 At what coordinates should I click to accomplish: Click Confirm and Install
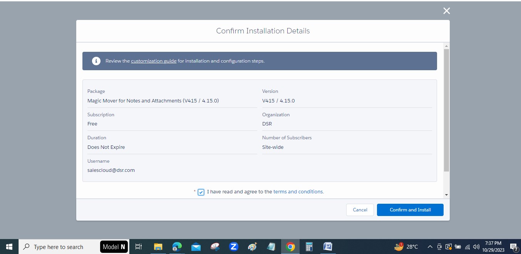tap(410, 210)
